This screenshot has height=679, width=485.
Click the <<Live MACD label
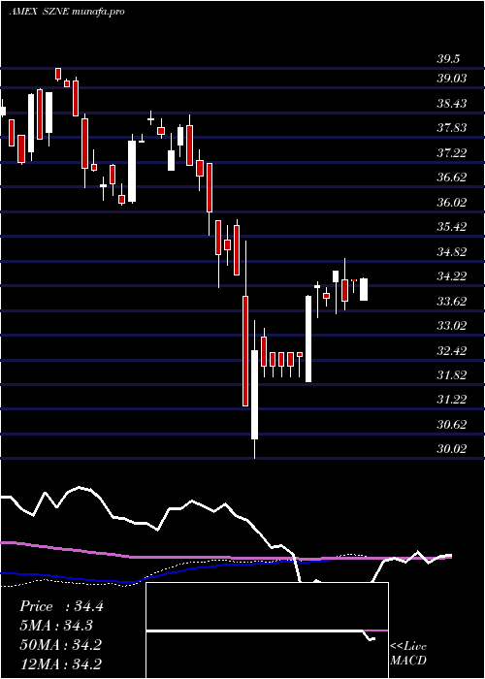tap(408, 654)
